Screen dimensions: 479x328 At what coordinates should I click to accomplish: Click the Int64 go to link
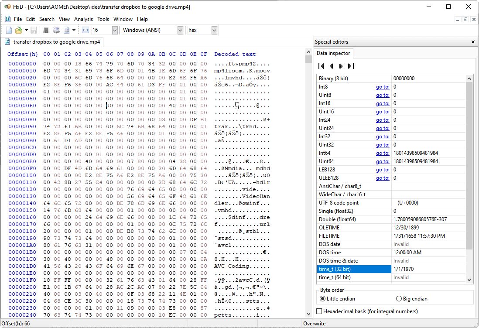point(382,153)
